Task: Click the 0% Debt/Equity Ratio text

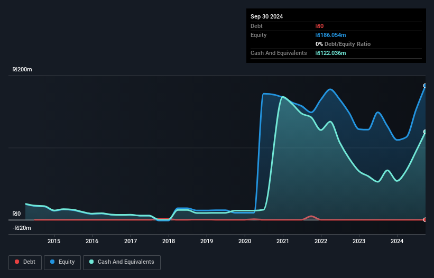Action: 343,44
